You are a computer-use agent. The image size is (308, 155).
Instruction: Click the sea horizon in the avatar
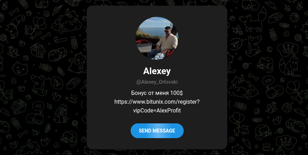pos(152,28)
